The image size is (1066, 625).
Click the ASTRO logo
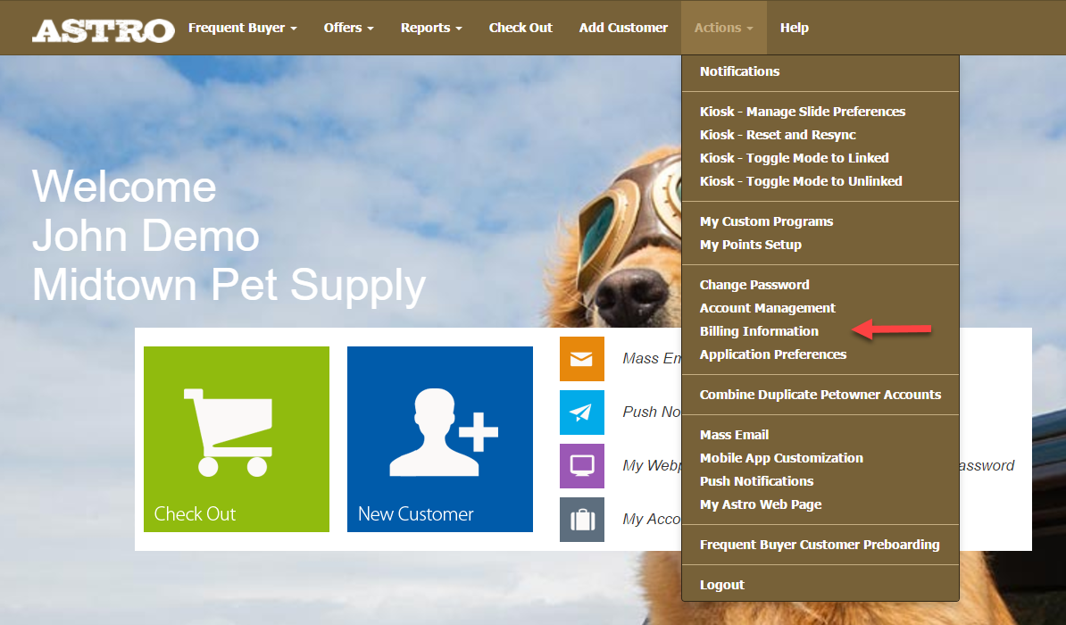click(x=104, y=30)
